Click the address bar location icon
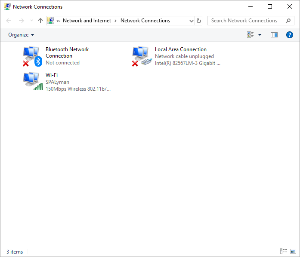 tap(51, 21)
